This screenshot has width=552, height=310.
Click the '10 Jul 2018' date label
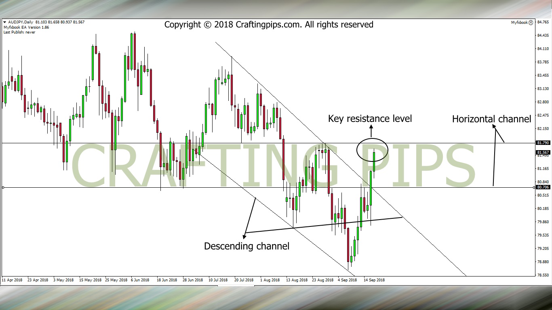coord(219,280)
